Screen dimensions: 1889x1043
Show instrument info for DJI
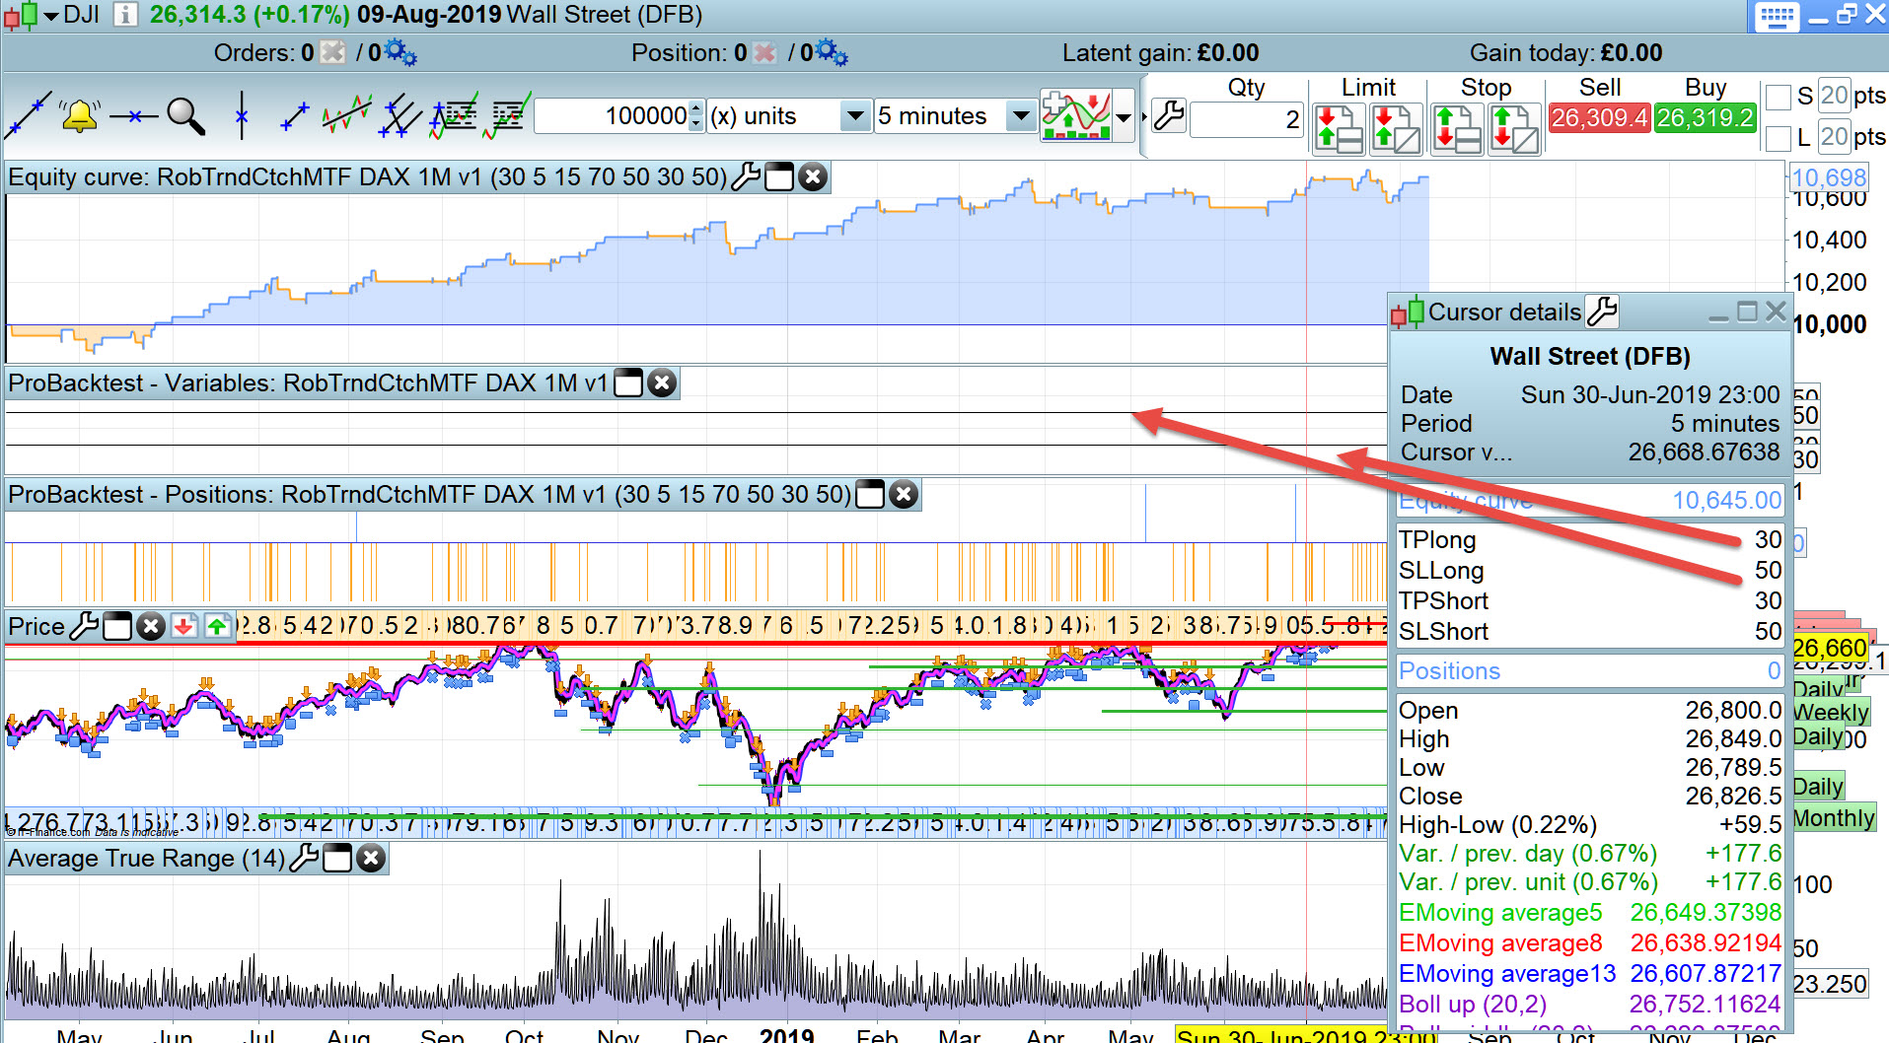click(x=125, y=15)
